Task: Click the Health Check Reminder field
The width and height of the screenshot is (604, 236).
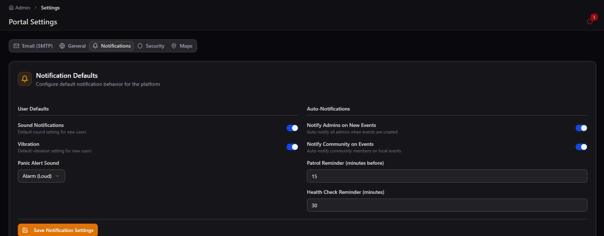Action: [447, 205]
